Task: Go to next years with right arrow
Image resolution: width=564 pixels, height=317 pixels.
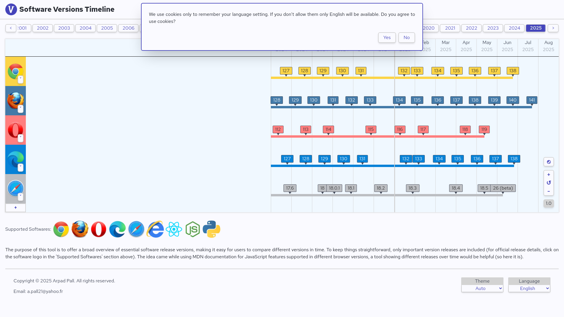Action: (553, 28)
